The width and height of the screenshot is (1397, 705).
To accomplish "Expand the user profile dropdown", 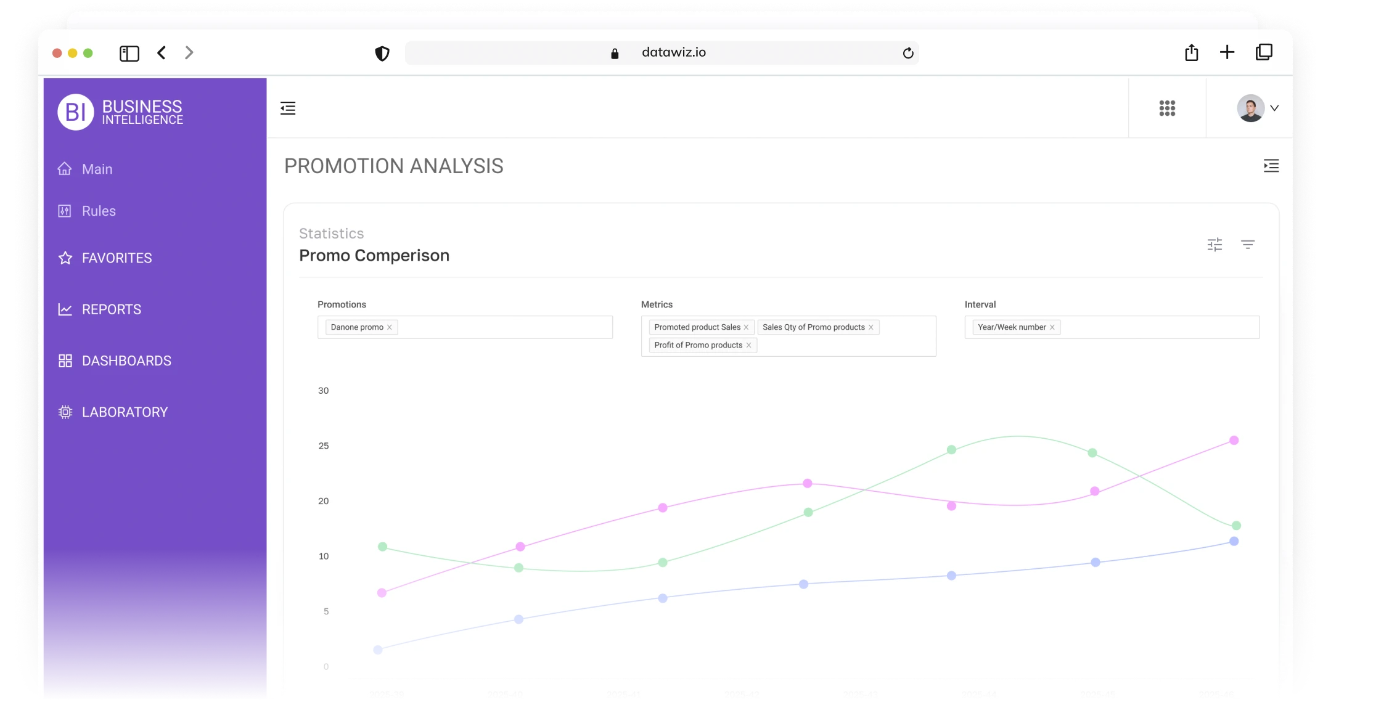I will coord(1275,108).
